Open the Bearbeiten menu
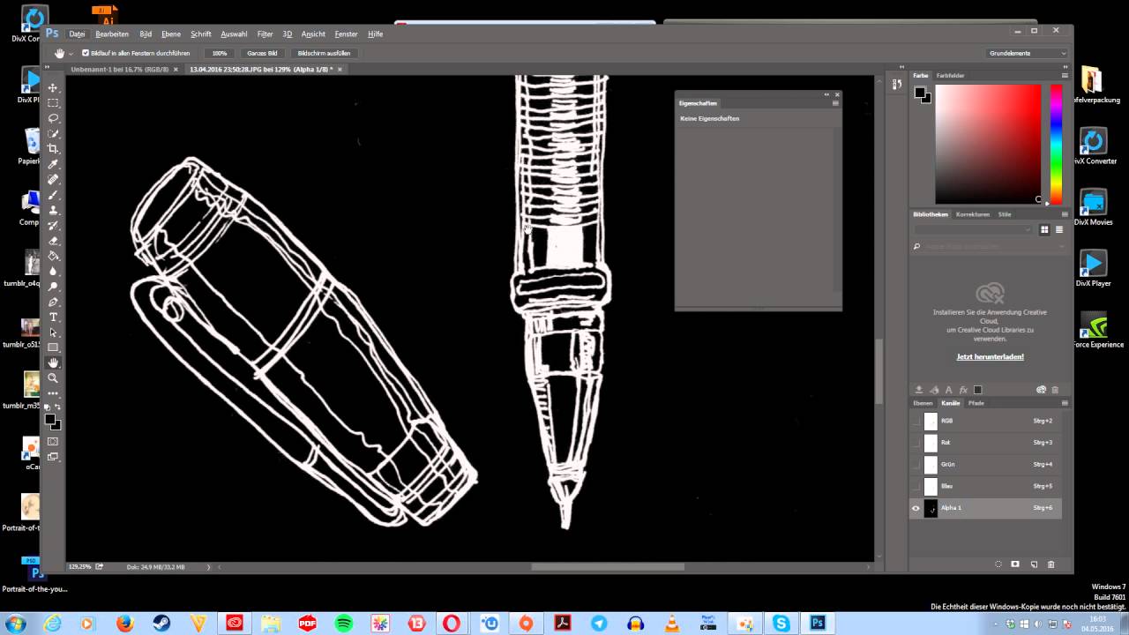This screenshot has width=1129, height=635. [x=112, y=34]
